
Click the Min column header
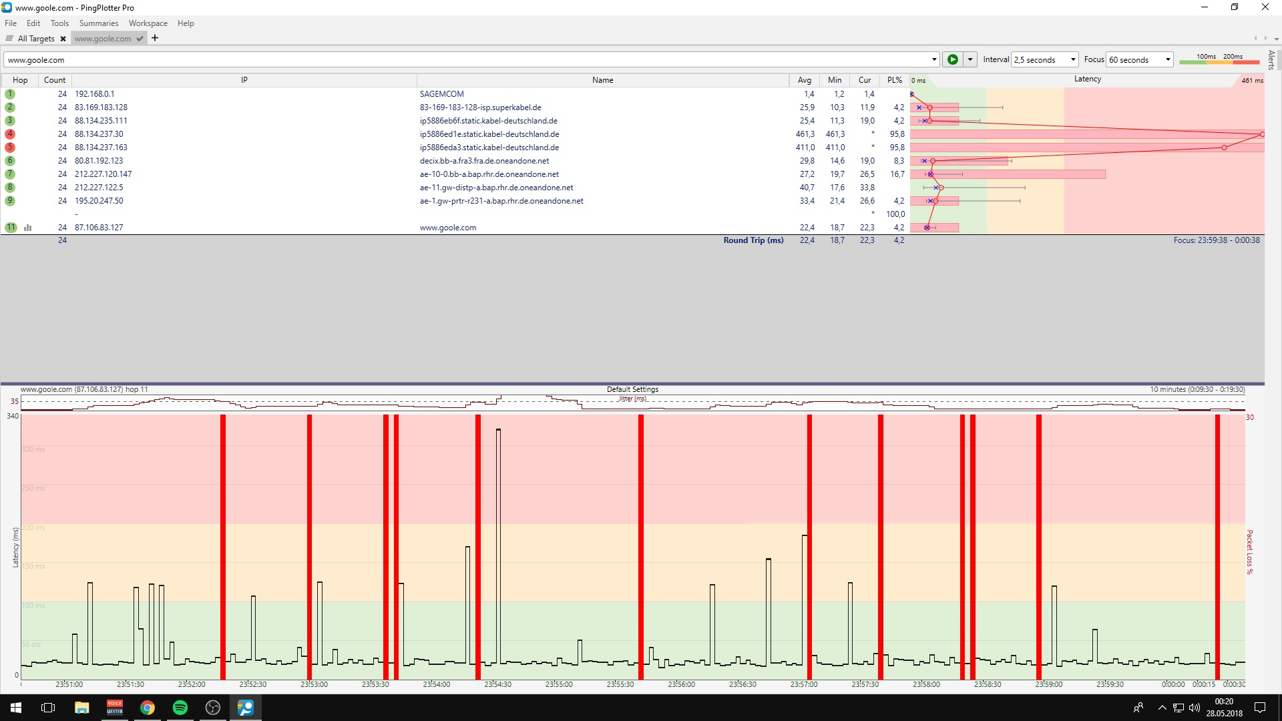[835, 80]
